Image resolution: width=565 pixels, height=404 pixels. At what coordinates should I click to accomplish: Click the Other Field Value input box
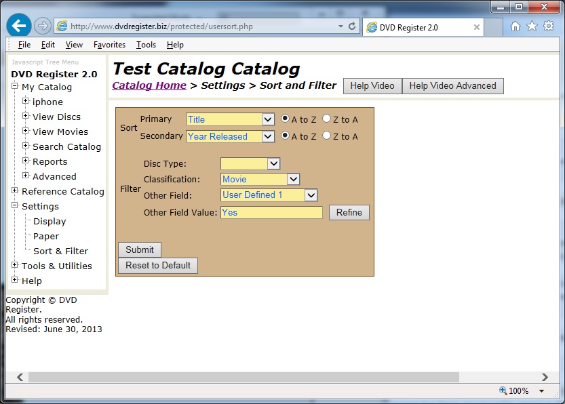tap(271, 212)
